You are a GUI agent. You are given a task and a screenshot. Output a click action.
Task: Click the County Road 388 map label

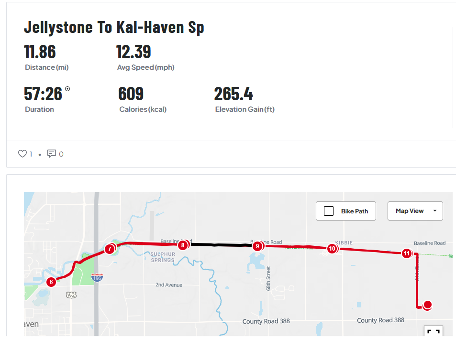[x=266, y=321]
